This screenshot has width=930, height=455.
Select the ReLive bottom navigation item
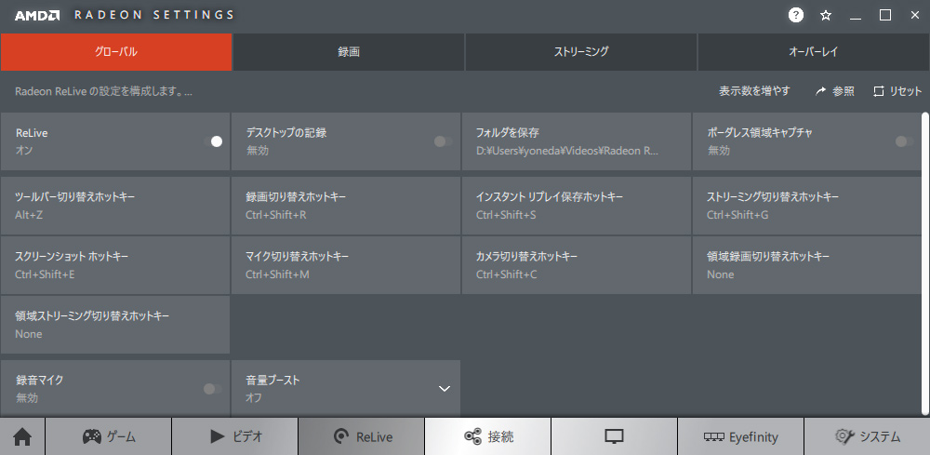click(362, 437)
